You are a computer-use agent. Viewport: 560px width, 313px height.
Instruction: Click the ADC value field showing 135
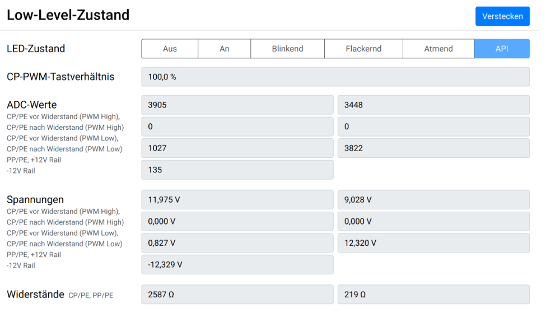[x=237, y=170]
